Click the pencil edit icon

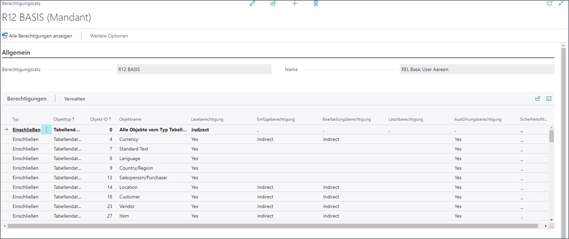[252, 4]
